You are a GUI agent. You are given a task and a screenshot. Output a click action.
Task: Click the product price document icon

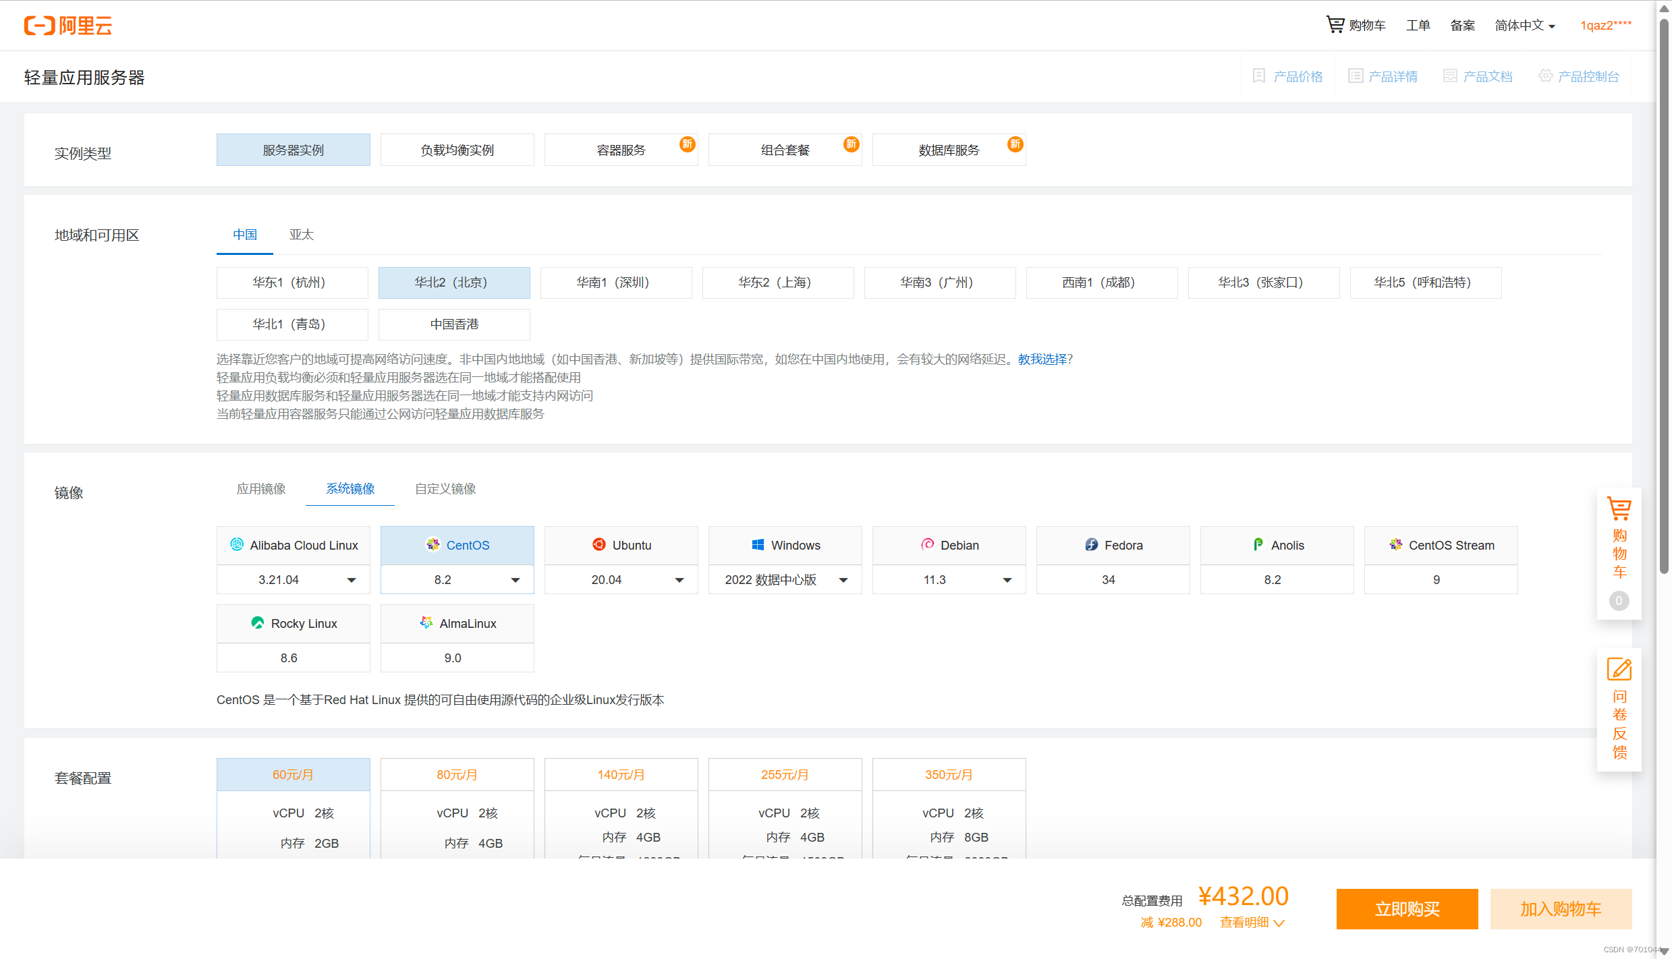point(1258,76)
